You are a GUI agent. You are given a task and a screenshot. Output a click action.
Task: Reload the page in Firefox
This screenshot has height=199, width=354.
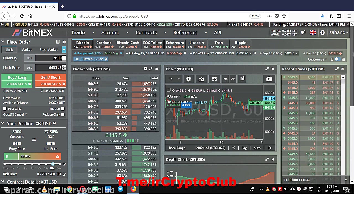click(22, 16)
